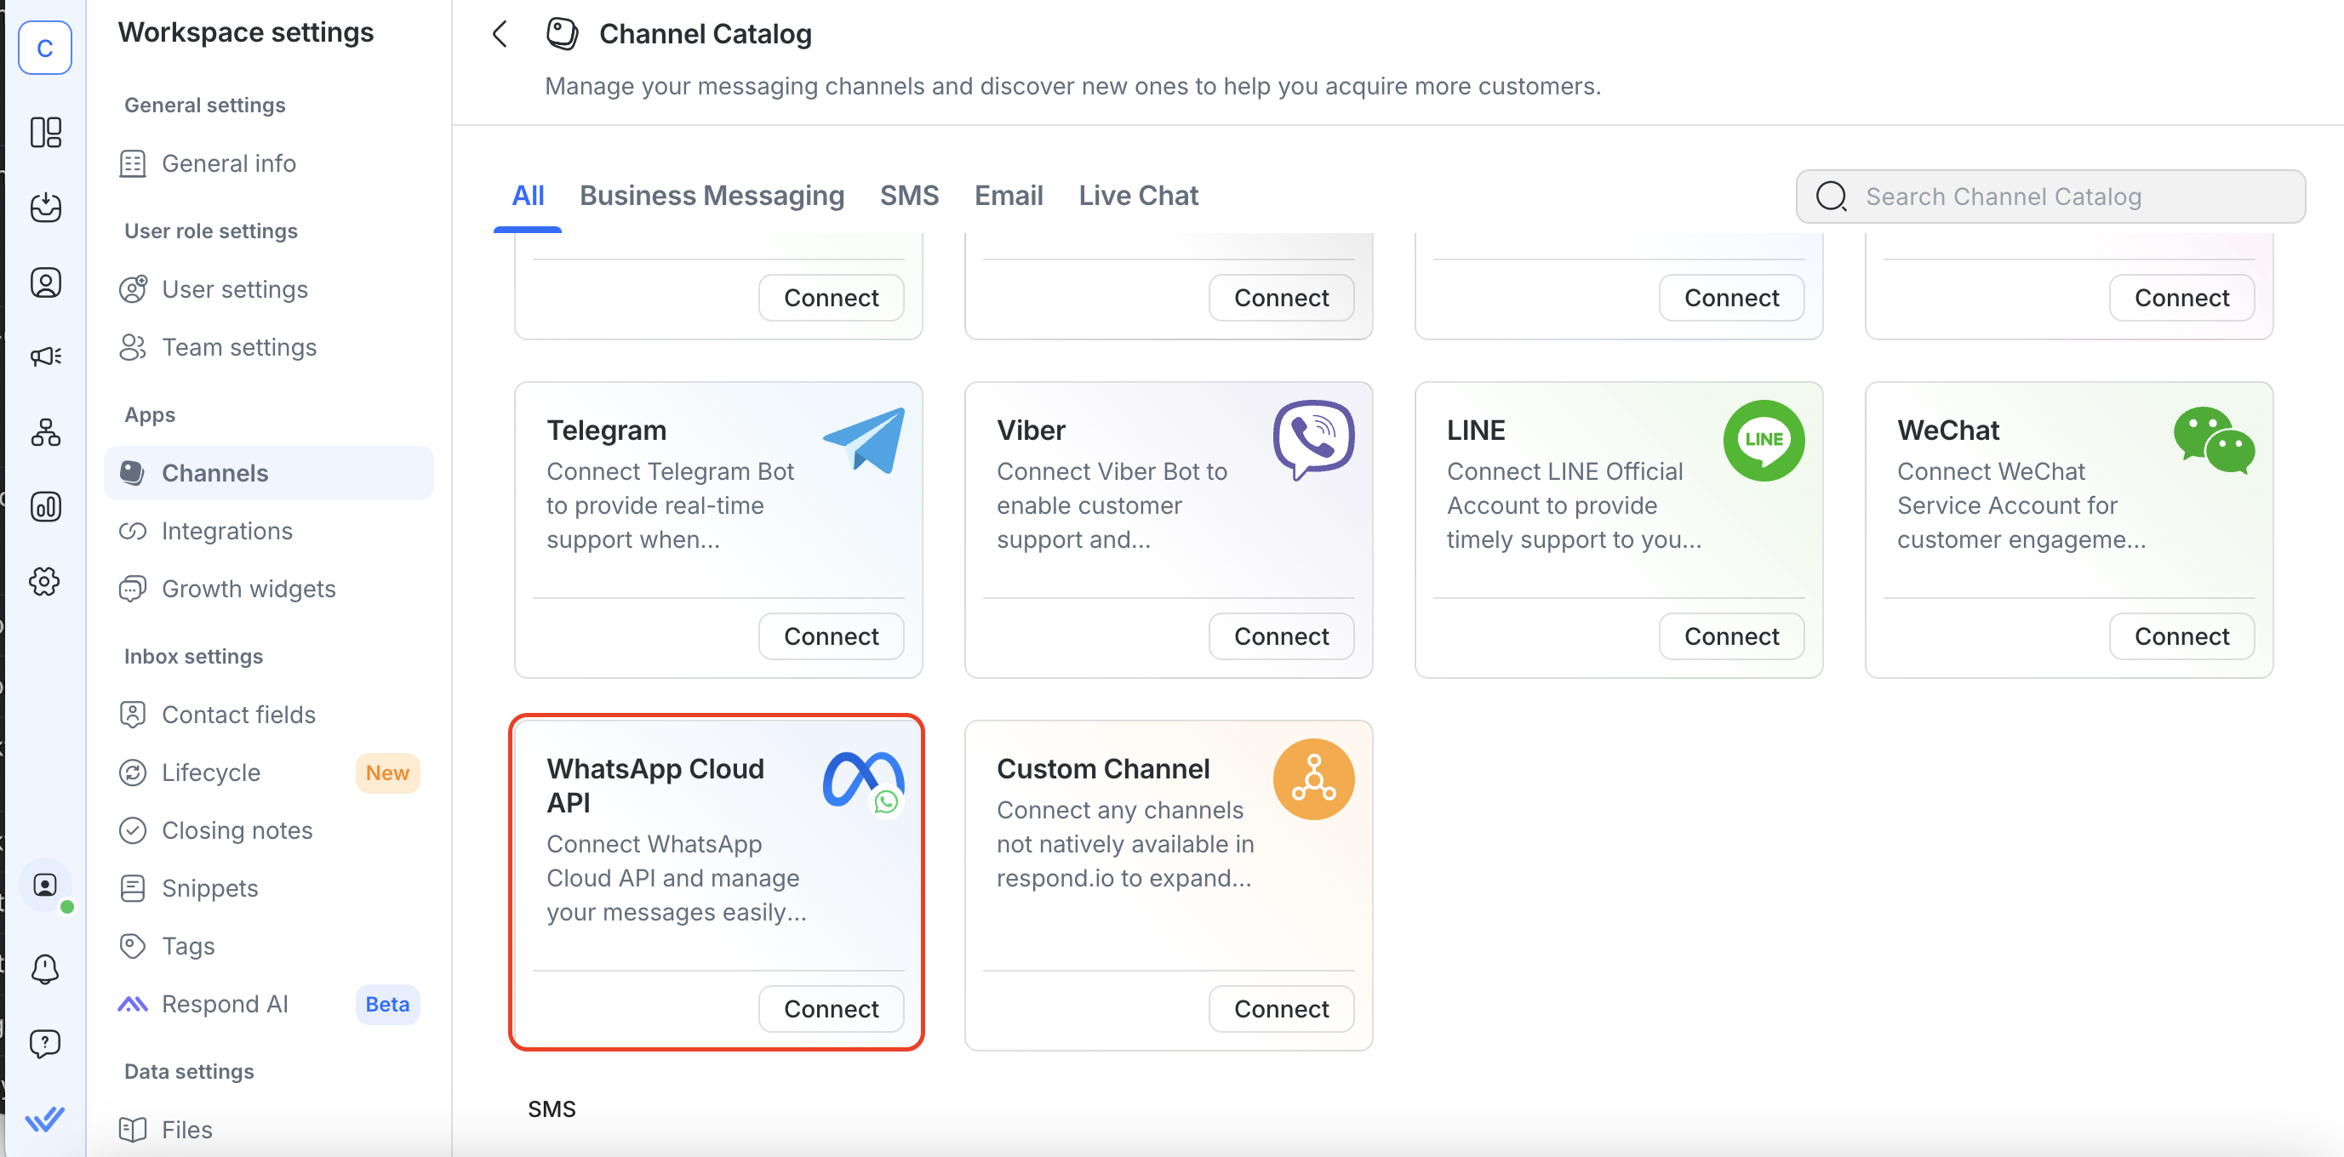Open the Inbox icon in the sidebar
2344x1157 pixels.
tap(45, 208)
